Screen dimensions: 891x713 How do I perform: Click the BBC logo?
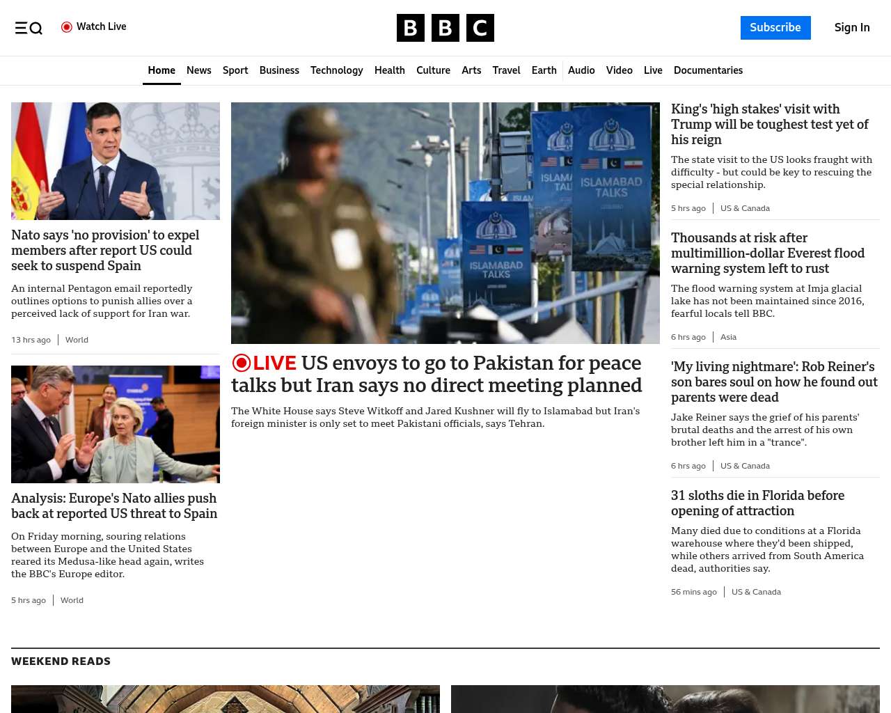tap(445, 28)
